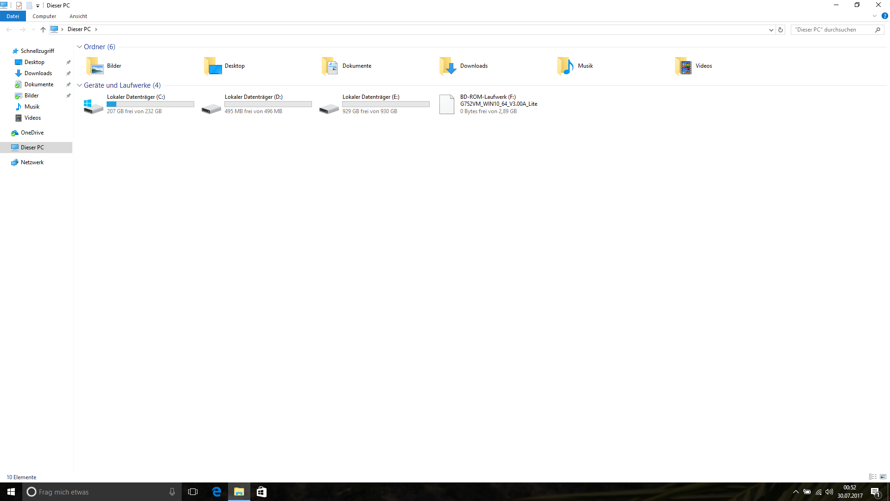Select the BD-ROM drive F: icon
890x501 pixels.
tap(447, 104)
